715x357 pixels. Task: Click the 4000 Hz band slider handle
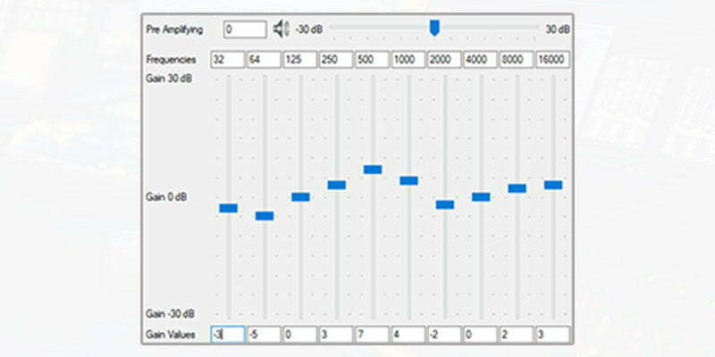pos(481,196)
